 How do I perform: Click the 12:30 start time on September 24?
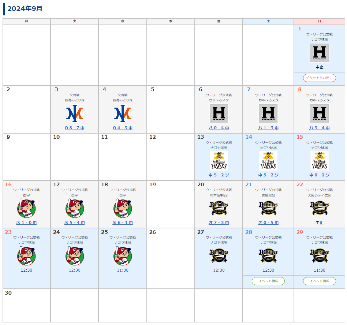point(75,270)
